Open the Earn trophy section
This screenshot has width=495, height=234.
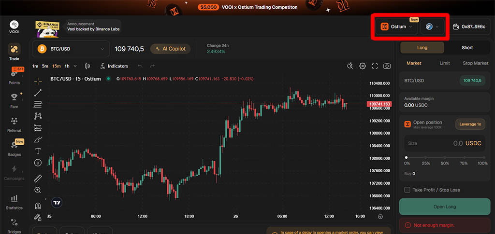[x=14, y=100]
